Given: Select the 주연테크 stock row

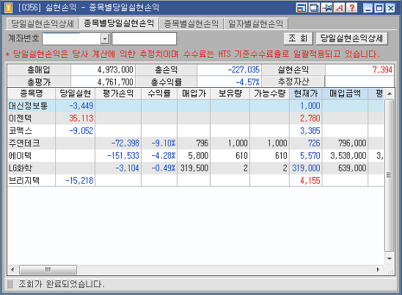Looking at the screenshot, I should point(196,143).
